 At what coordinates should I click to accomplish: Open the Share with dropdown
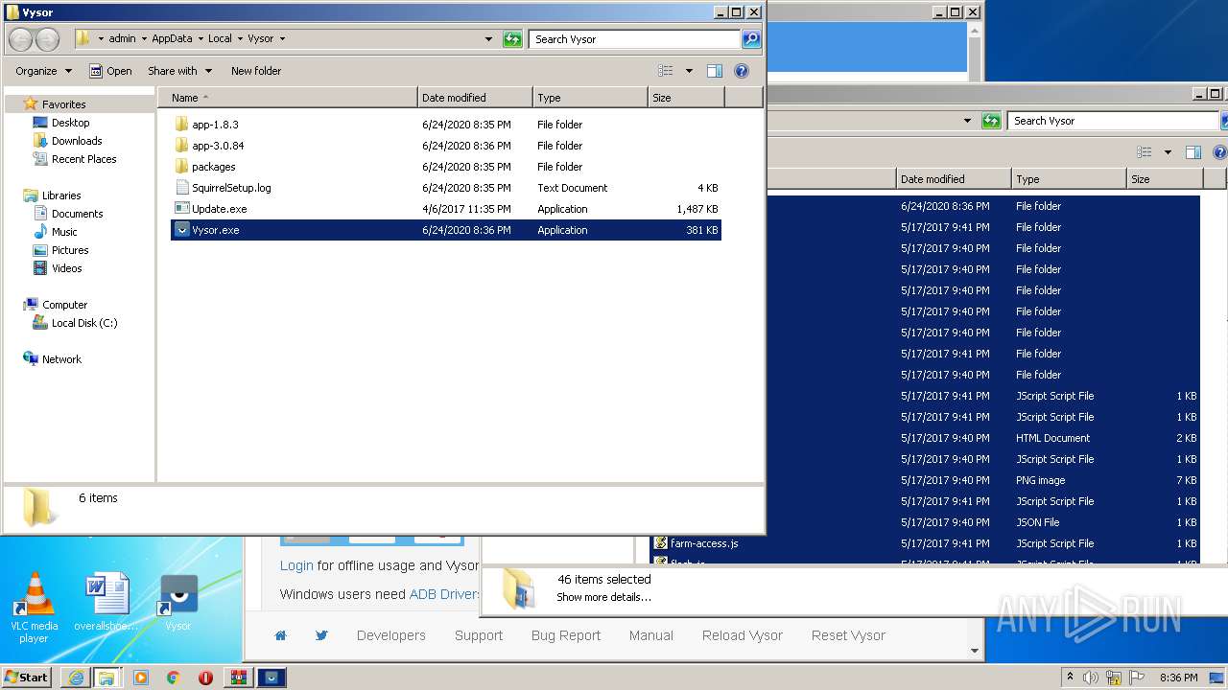point(179,71)
